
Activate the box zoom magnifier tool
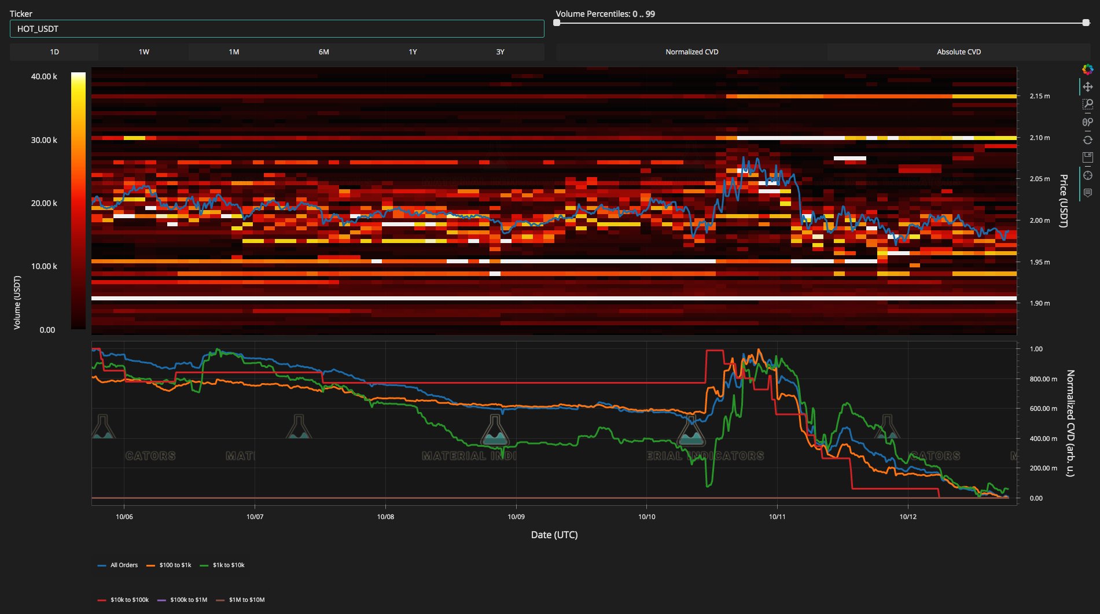pos(1088,104)
